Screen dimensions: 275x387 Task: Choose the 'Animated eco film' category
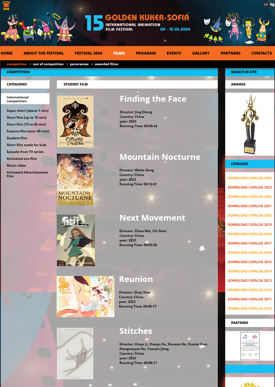pos(22,159)
